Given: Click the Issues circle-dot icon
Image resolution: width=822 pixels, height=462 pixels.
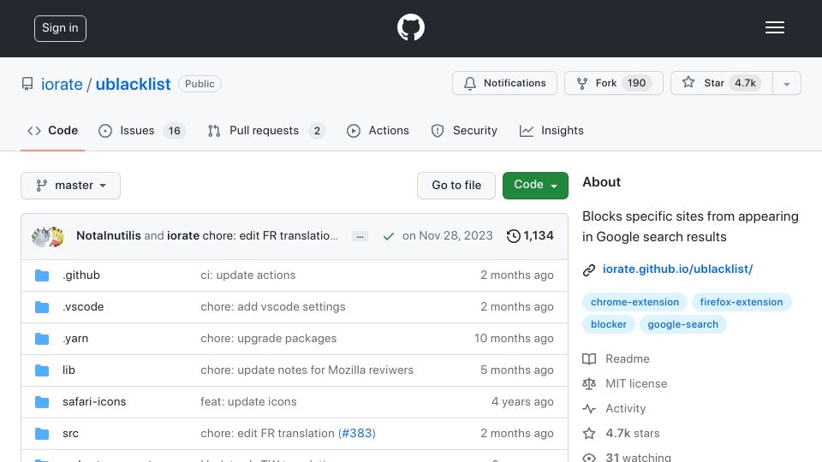Looking at the screenshot, I should pyautogui.click(x=105, y=131).
